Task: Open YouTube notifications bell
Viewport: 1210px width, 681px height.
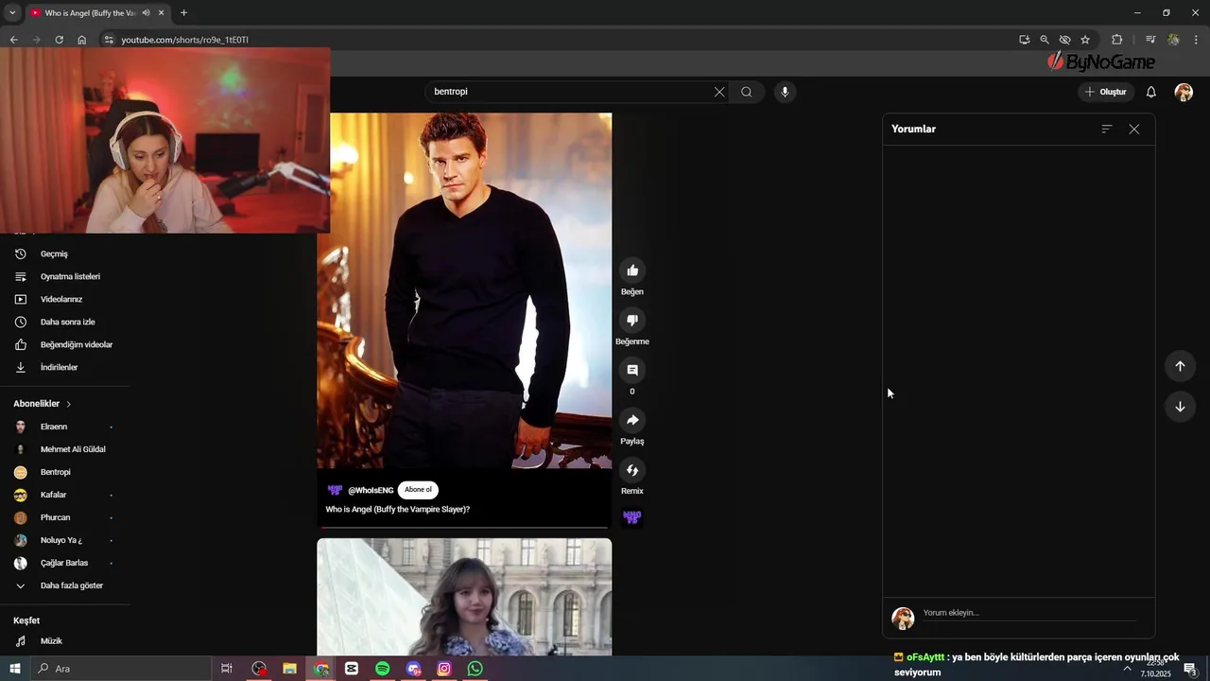Action: click(1151, 92)
